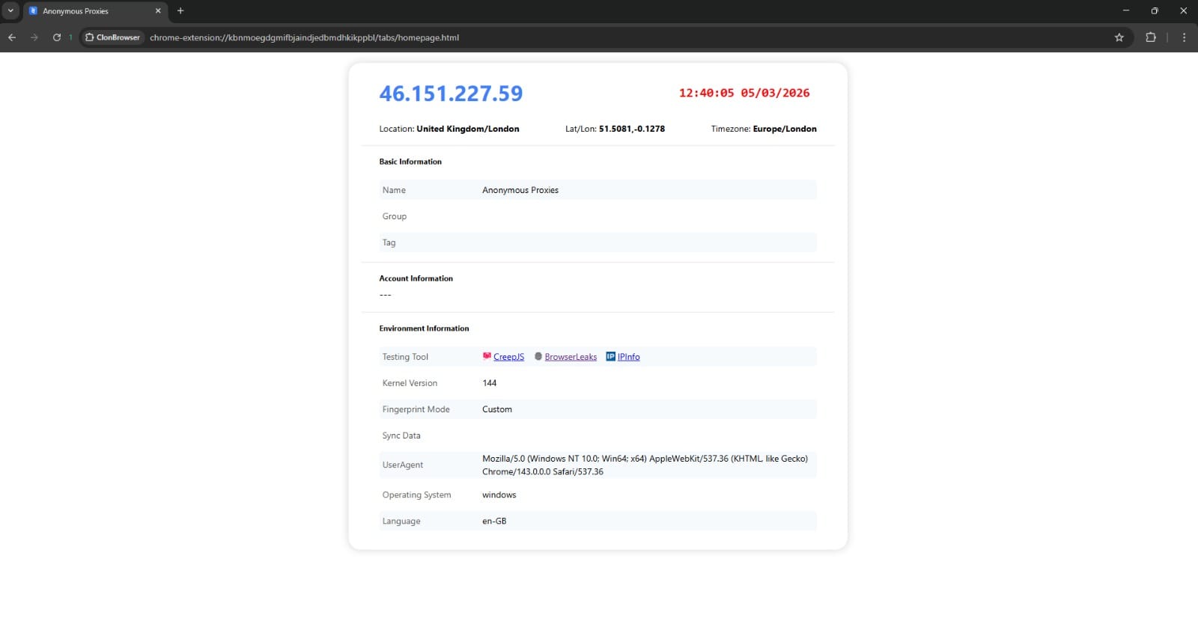Viewport: 1198px width, 642px height.
Task: Minimize the browser window
Action: click(x=1125, y=11)
